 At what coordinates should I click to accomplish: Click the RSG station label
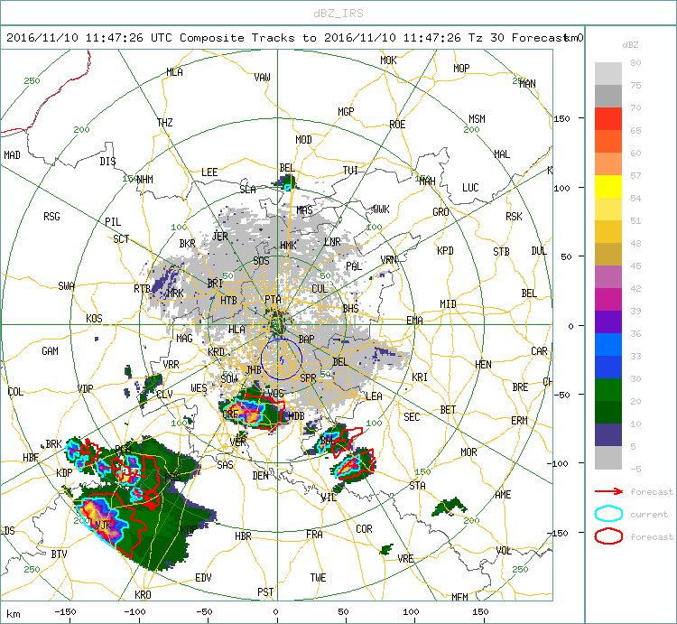(x=51, y=217)
